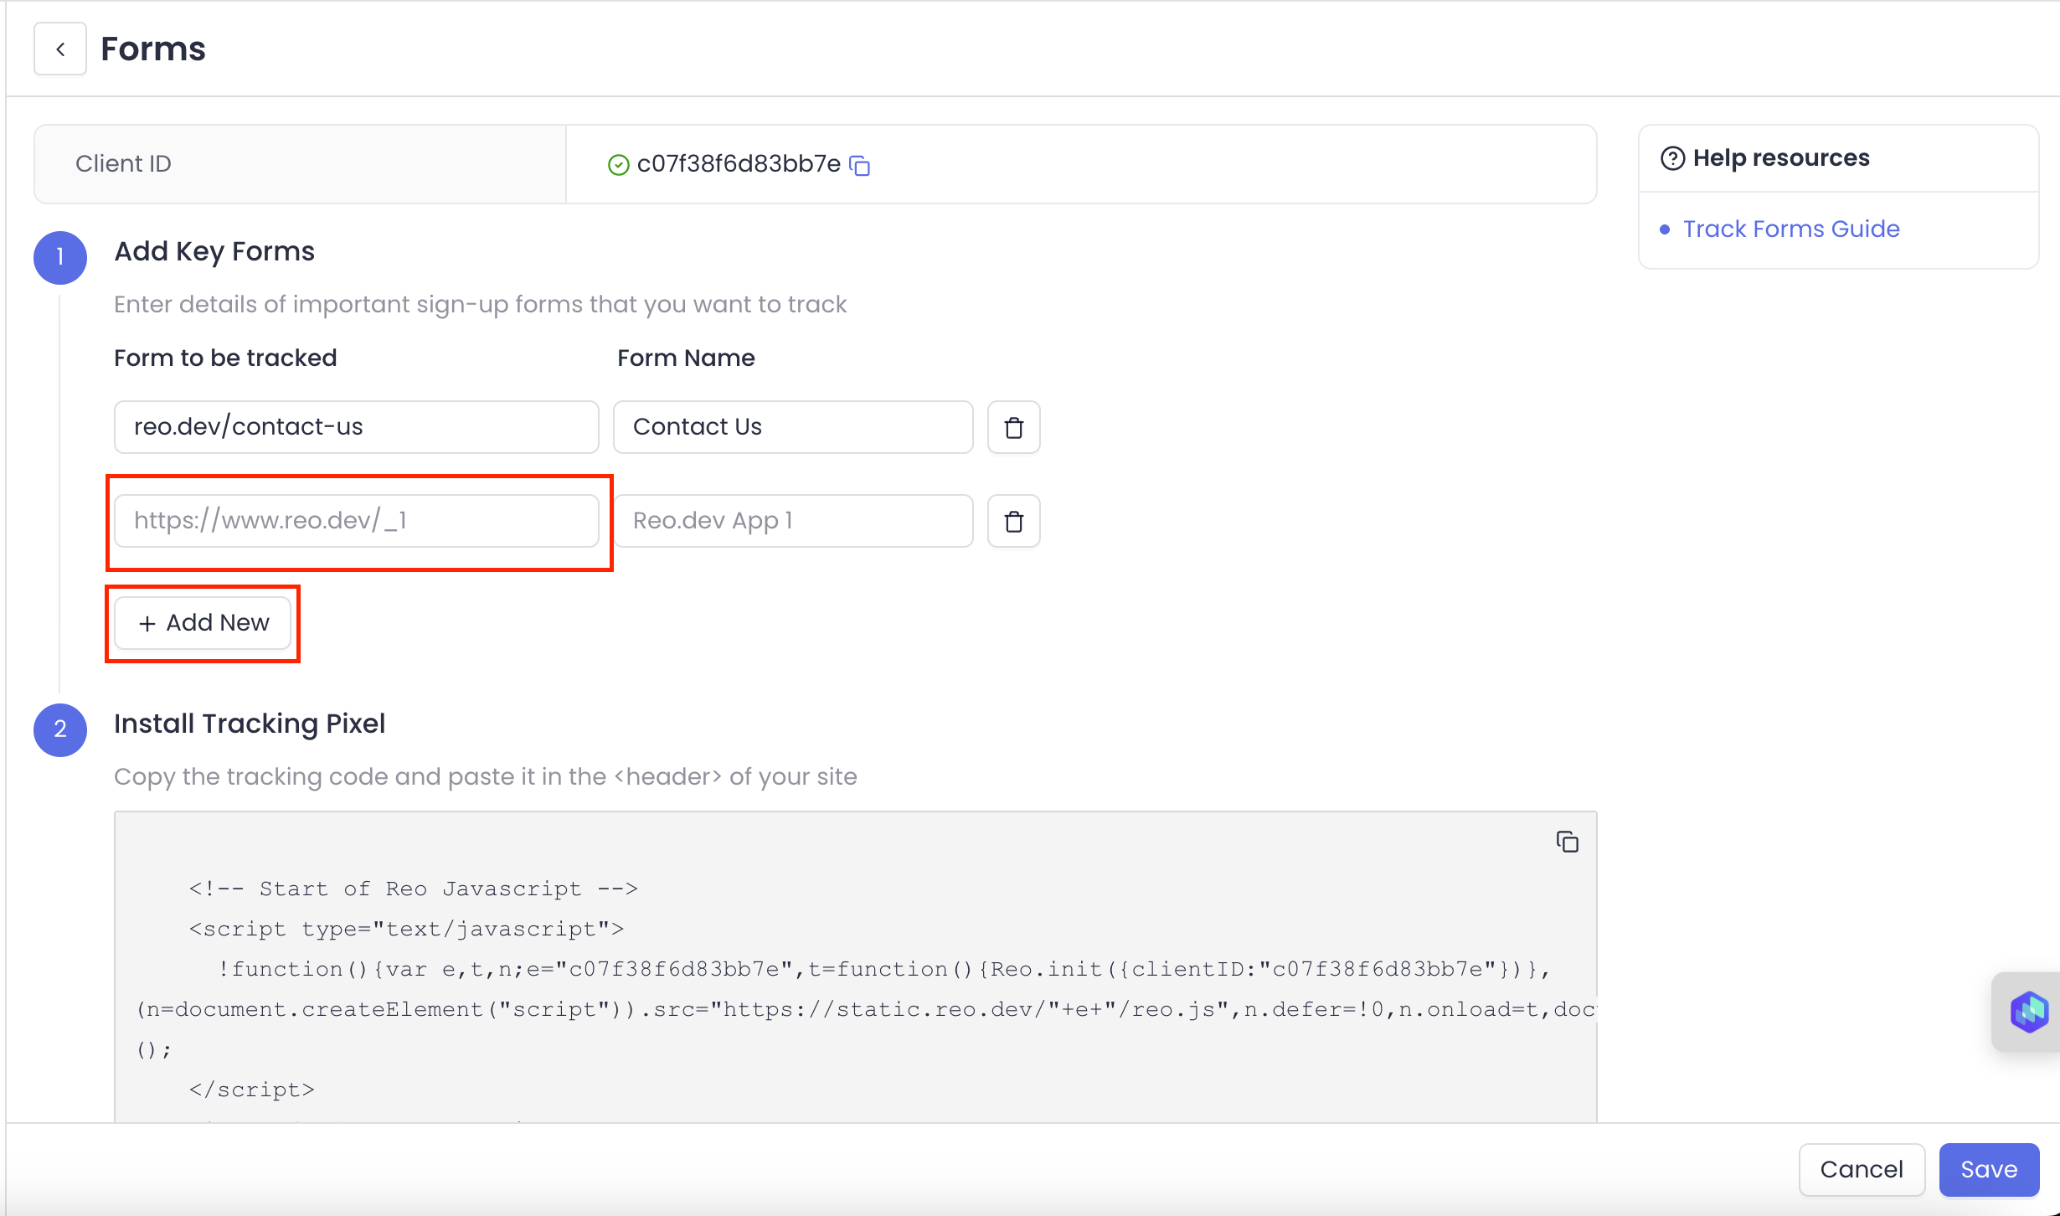Click the Help resources heading
The image size is (2060, 1216).
[1780, 158]
